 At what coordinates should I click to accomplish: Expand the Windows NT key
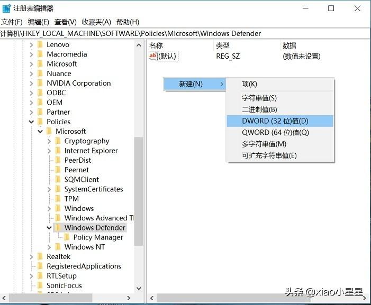pos(49,247)
